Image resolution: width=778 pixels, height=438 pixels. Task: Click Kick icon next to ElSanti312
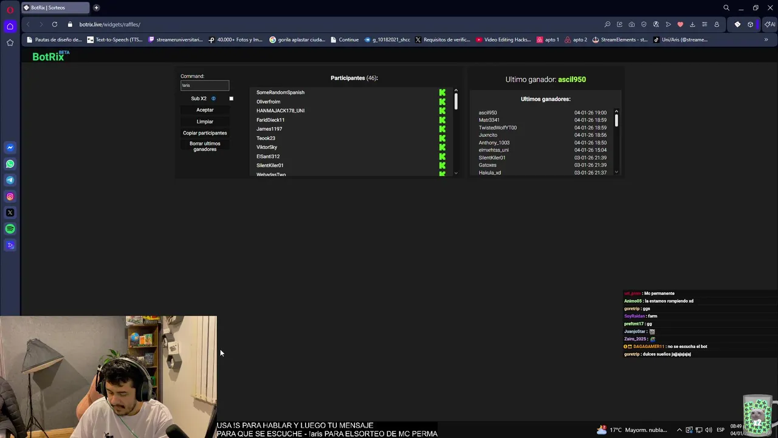point(442,156)
